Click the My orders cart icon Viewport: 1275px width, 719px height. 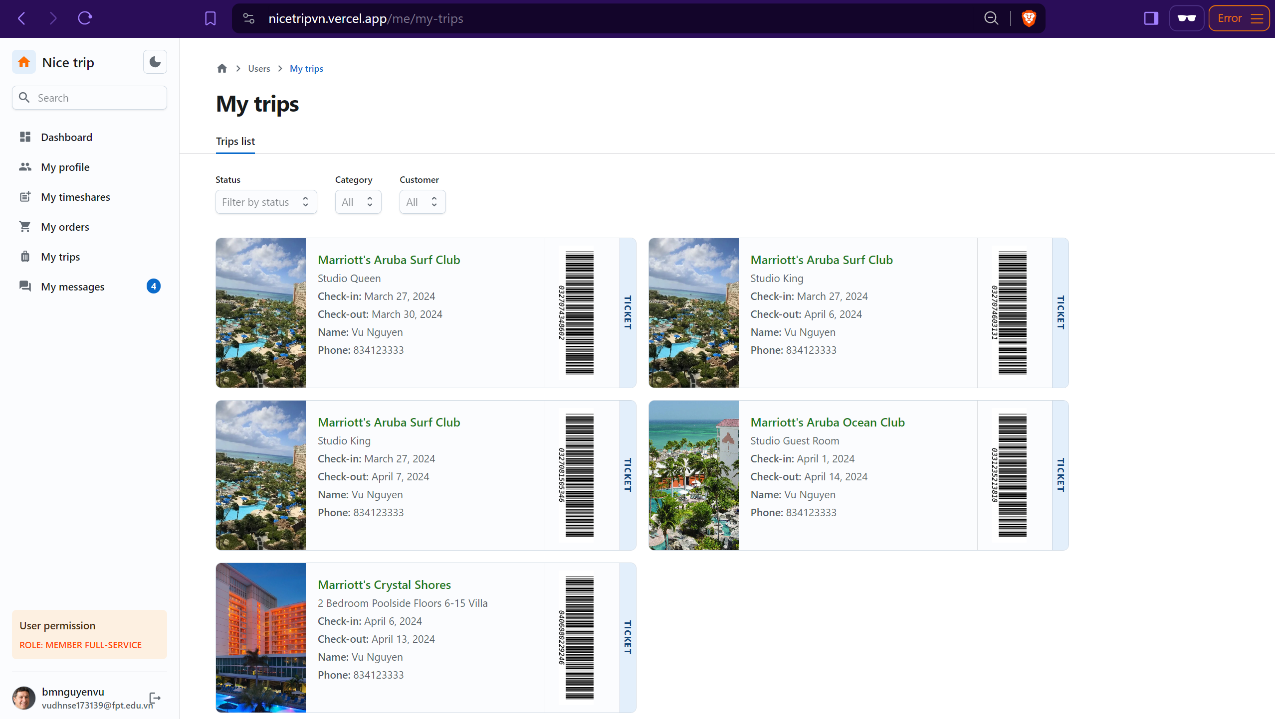(x=25, y=226)
